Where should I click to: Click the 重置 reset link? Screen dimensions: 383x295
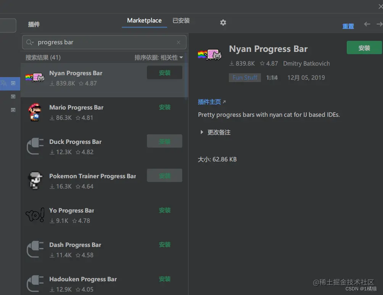click(348, 26)
